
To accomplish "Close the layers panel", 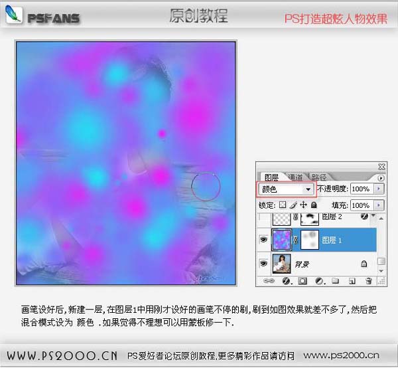I will tap(381, 167).
